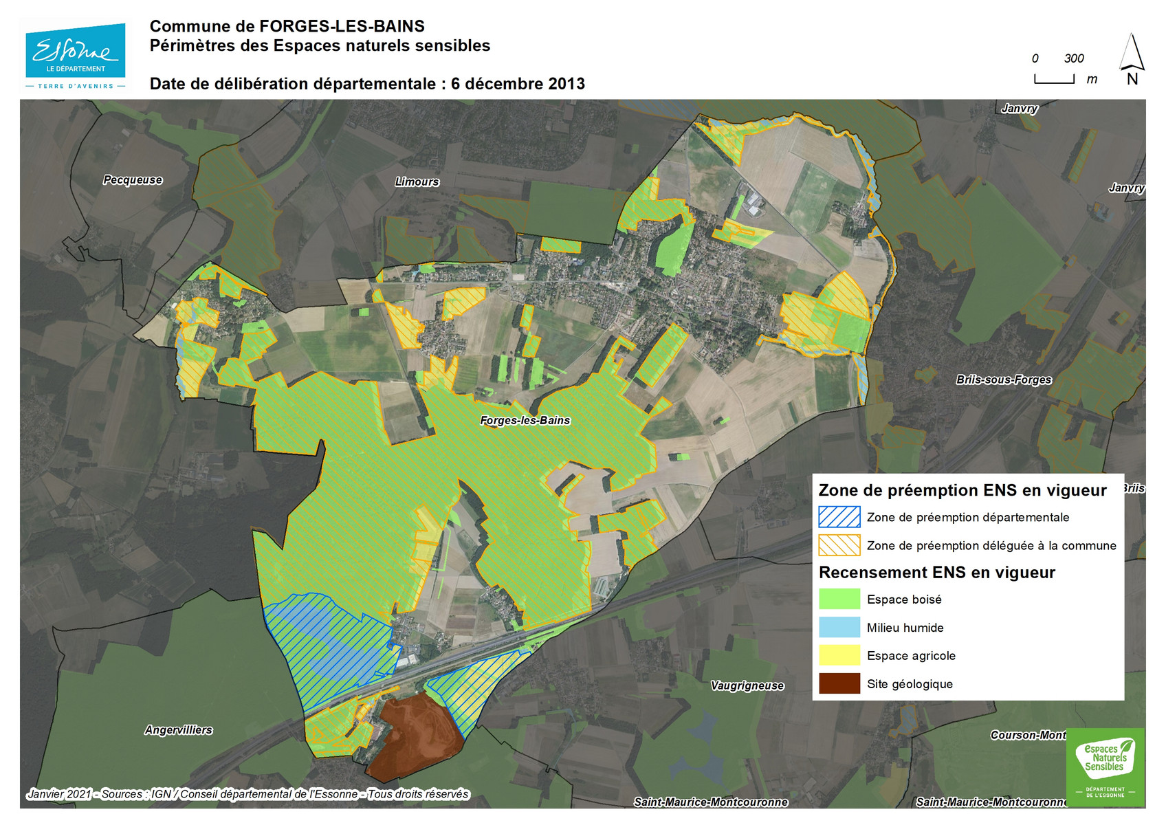Viewport: 1166px width, 825px height.
Task: Click the blue hatched départementale preemption swatch
Action: tap(839, 517)
